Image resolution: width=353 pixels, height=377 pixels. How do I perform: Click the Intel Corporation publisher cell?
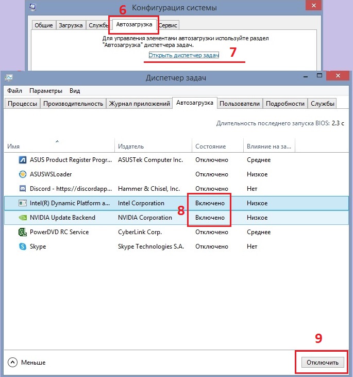[x=141, y=203]
